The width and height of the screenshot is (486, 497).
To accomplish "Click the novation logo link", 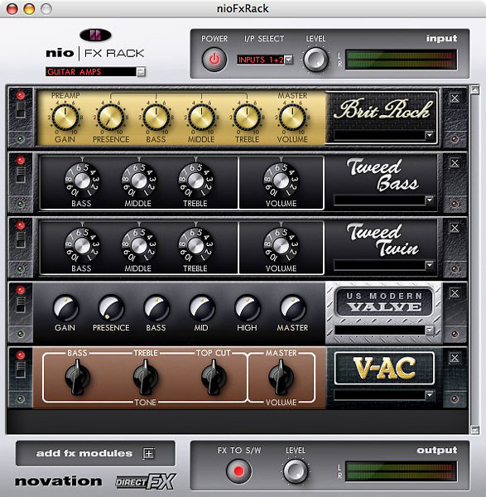I will tap(59, 481).
